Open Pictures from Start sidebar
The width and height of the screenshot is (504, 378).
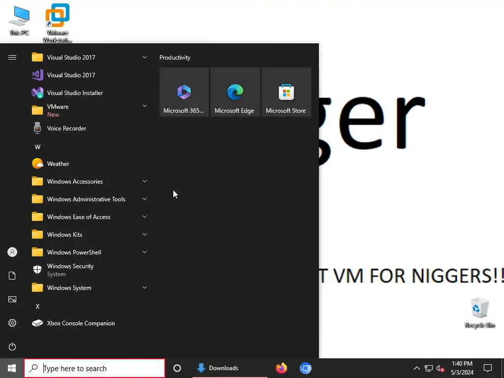[x=12, y=299]
